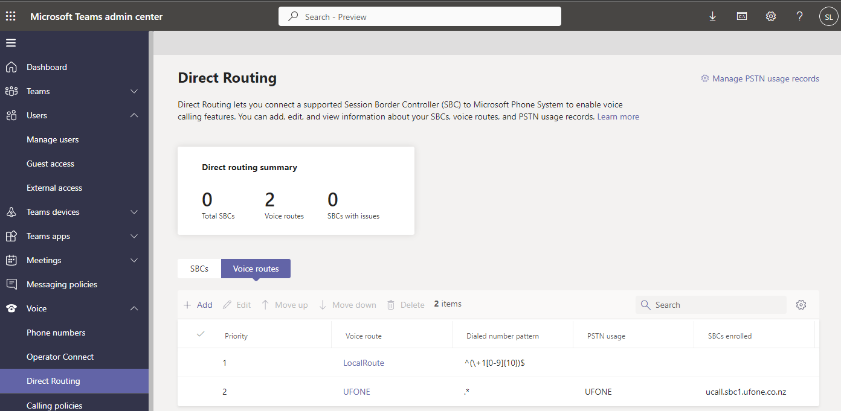Toggle select-all checkmark in table header
Viewport: 841px width, 411px height.
point(201,334)
